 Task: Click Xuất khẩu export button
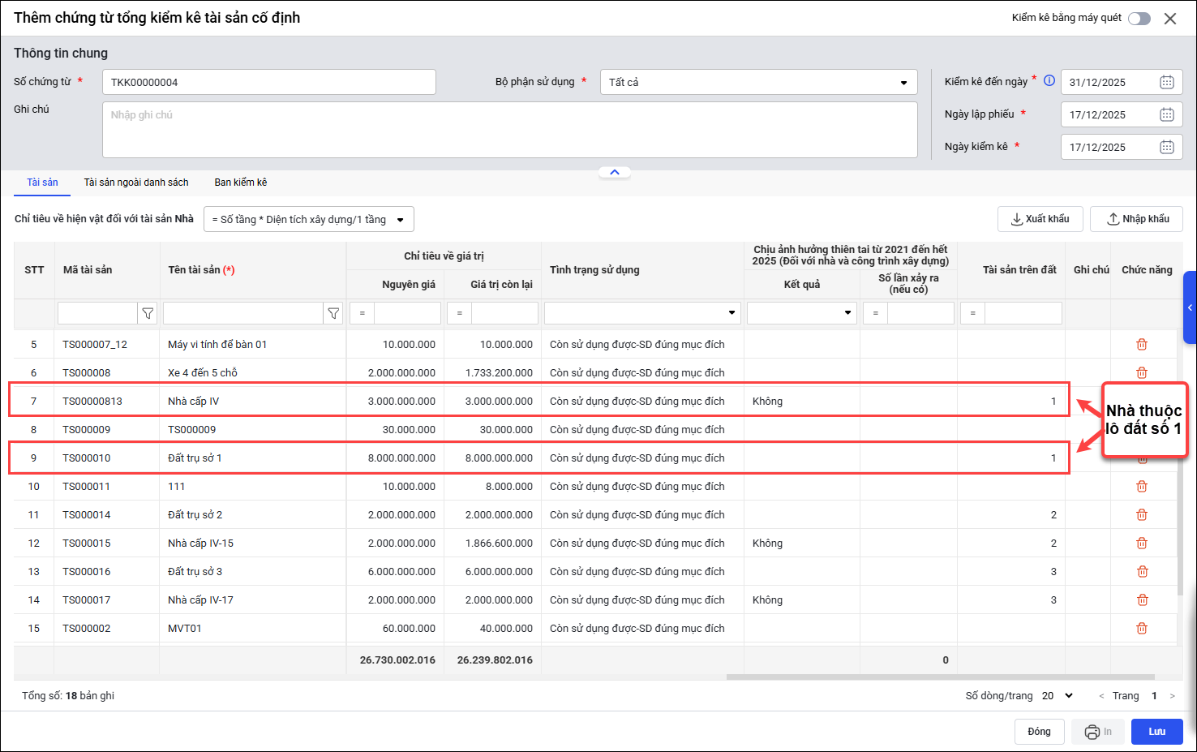1040,219
